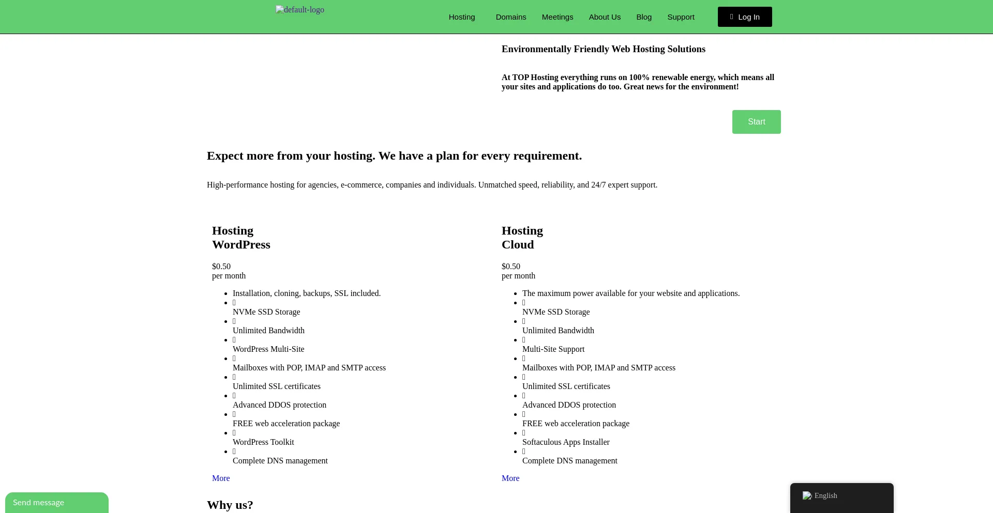Viewport: 993px width, 513px height.
Task: Click the Hosting Cloud plan heading
Action: (522, 238)
